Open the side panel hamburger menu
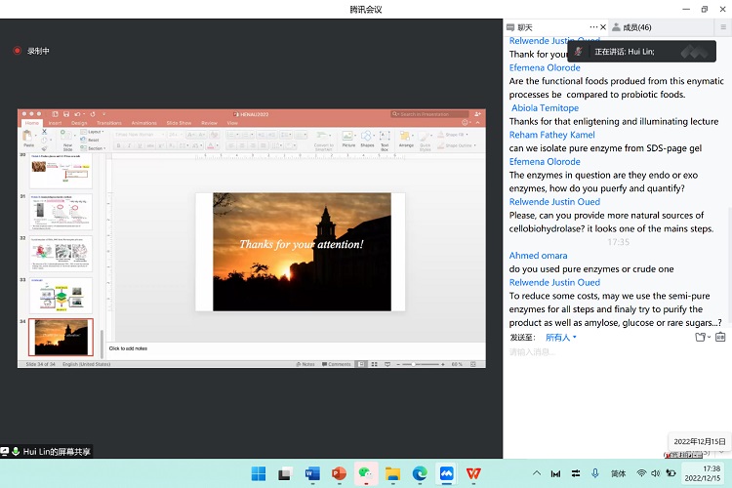Viewport: 732px width, 488px height. (723, 27)
